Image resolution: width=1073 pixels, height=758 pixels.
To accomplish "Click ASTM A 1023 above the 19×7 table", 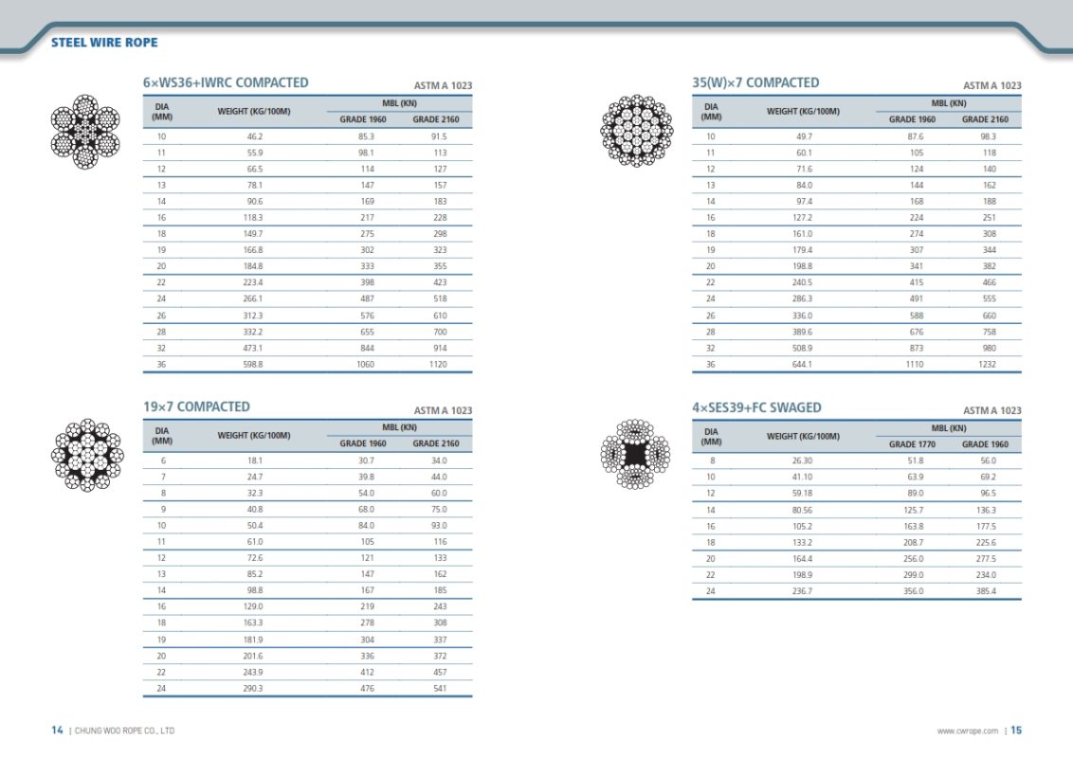I will click(x=443, y=410).
